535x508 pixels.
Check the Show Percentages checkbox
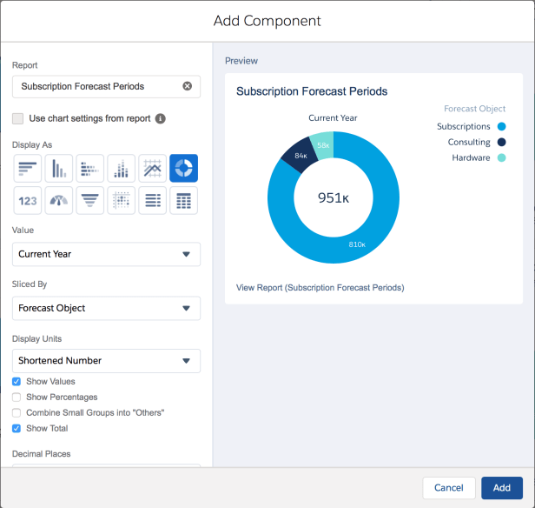point(17,398)
